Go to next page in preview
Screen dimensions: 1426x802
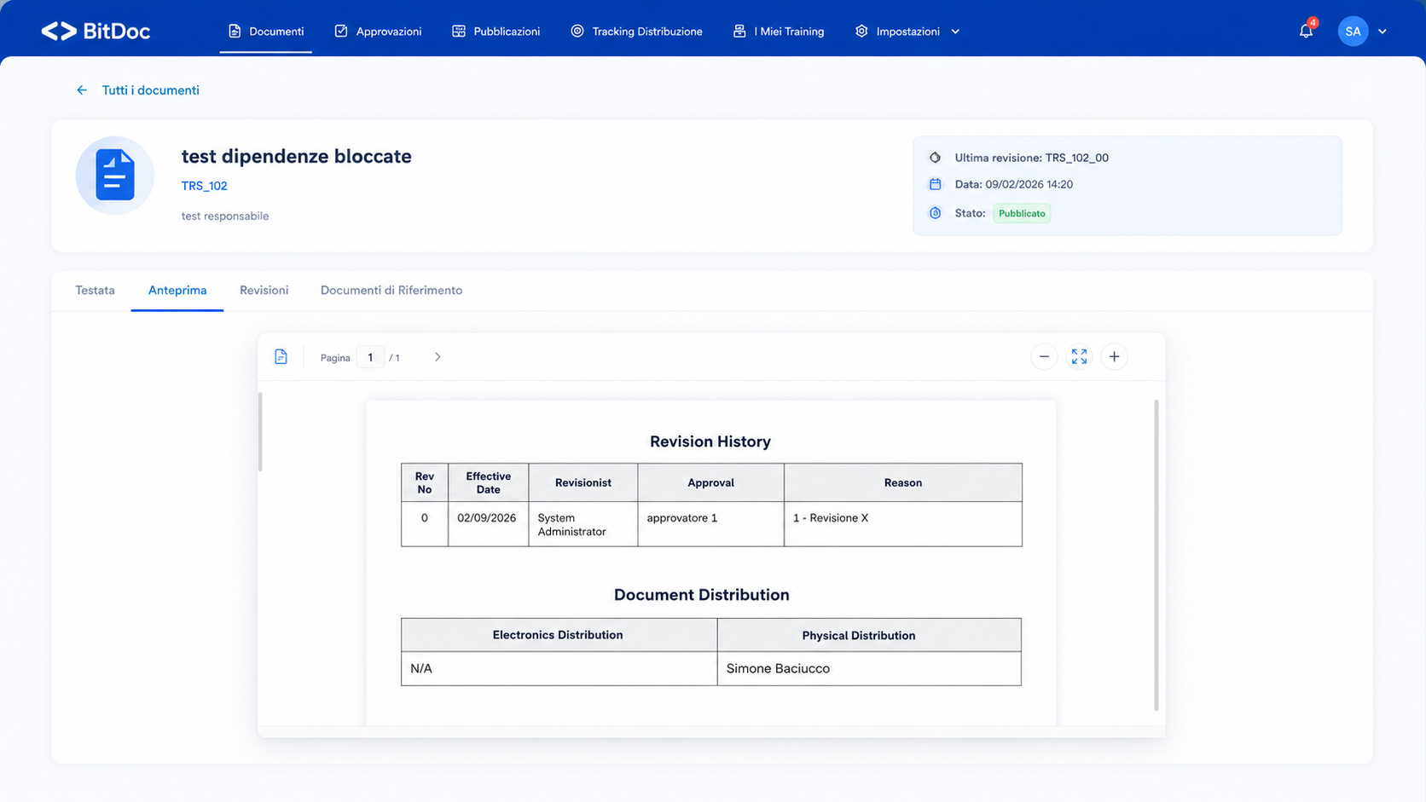438,357
